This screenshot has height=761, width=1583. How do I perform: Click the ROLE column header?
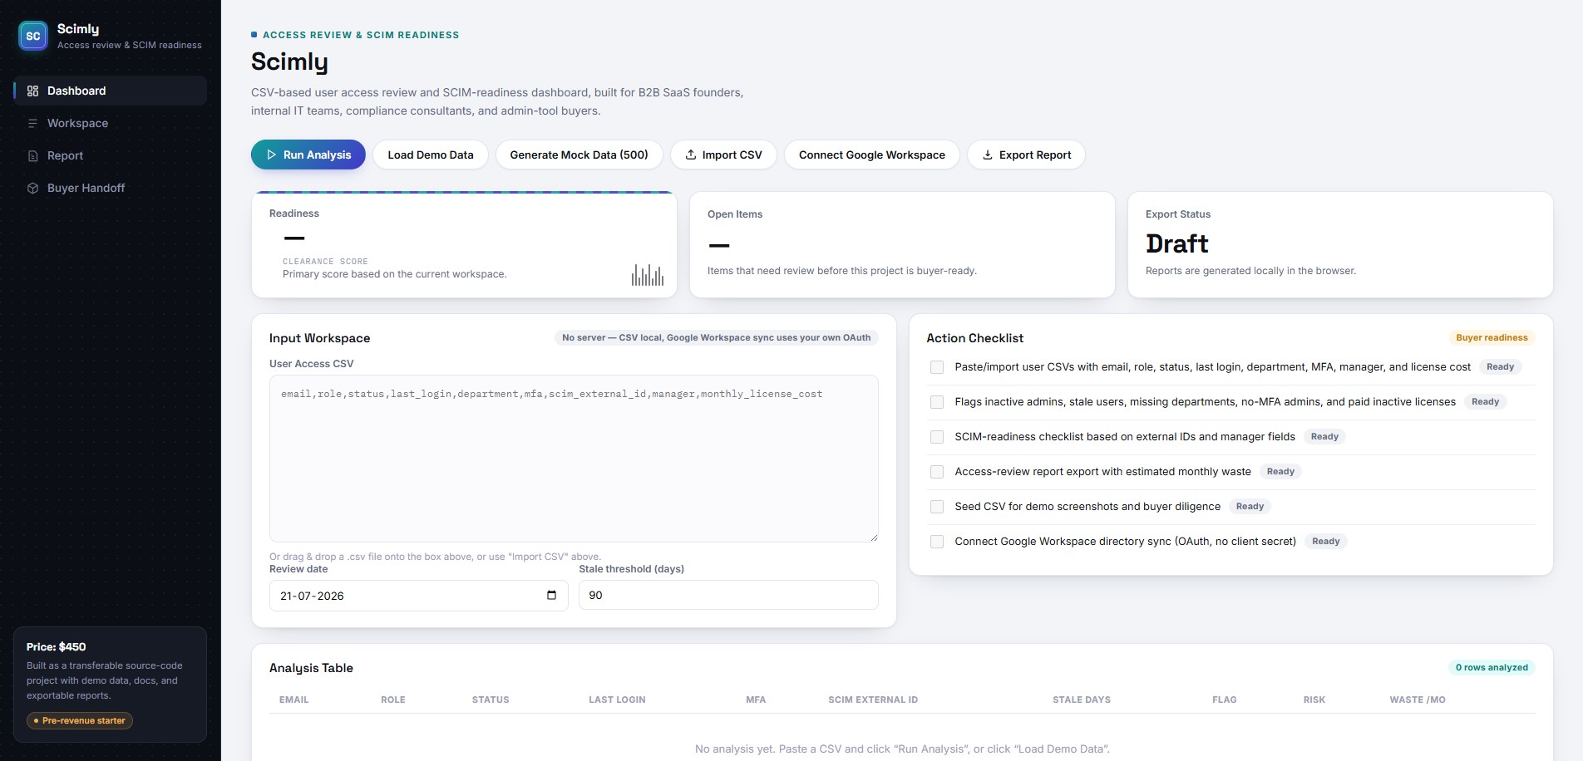(393, 700)
